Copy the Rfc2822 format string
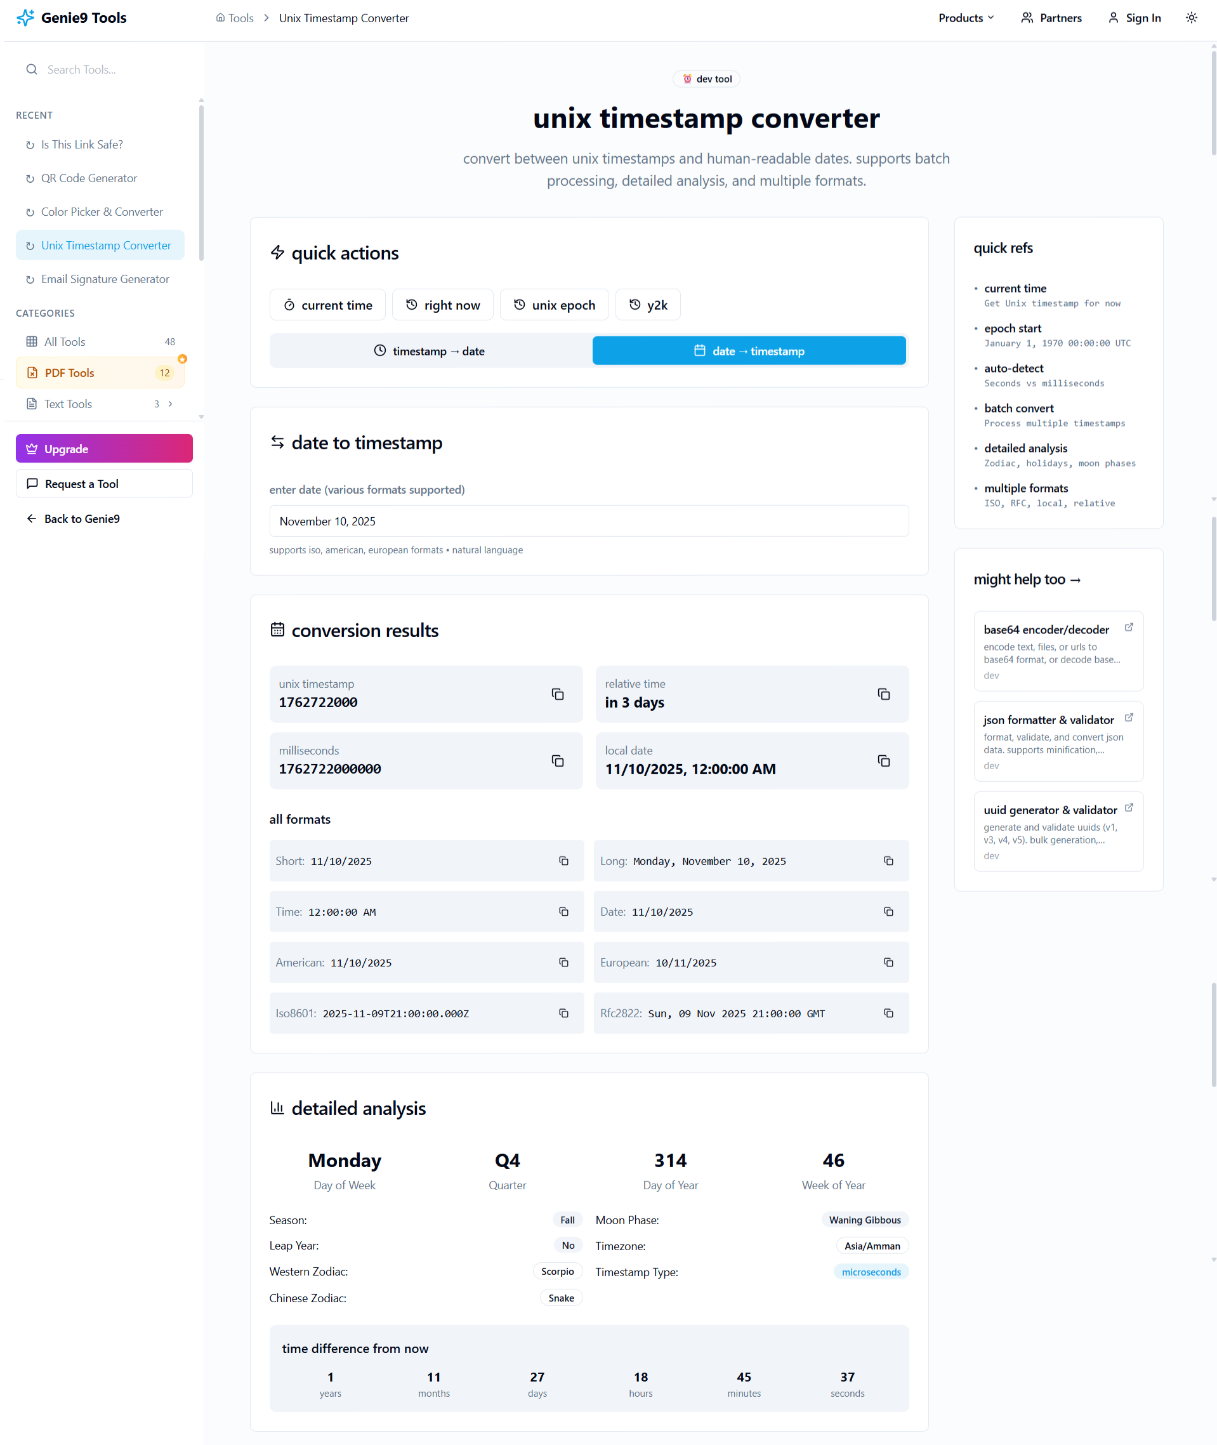This screenshot has width=1217, height=1445. click(x=888, y=1013)
